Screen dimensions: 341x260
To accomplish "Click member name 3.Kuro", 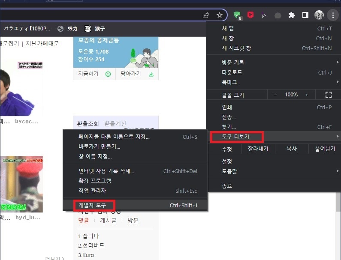I will (86, 255).
